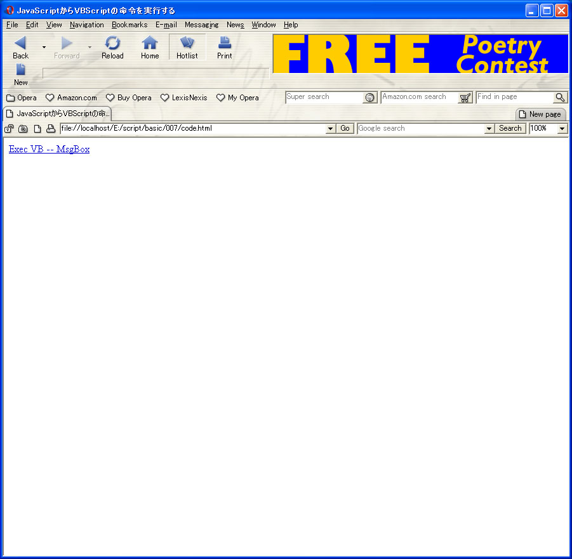The height and width of the screenshot is (559, 572).
Task: Toggle print preview icon on address bar
Action: (x=51, y=128)
